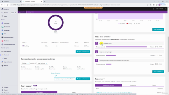Click the Available legend swatch
The image size is (169, 95).
click(119, 24)
